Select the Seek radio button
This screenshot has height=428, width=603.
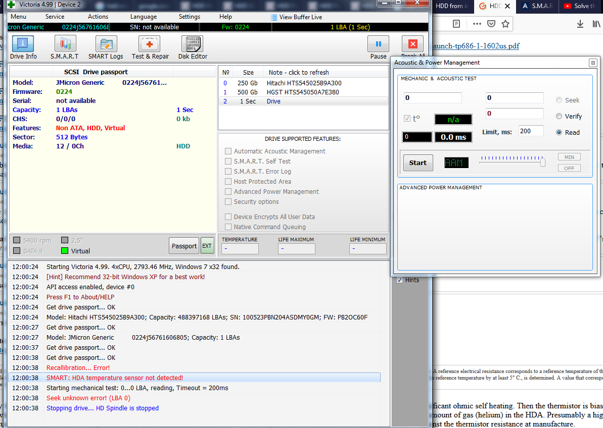tap(559, 100)
